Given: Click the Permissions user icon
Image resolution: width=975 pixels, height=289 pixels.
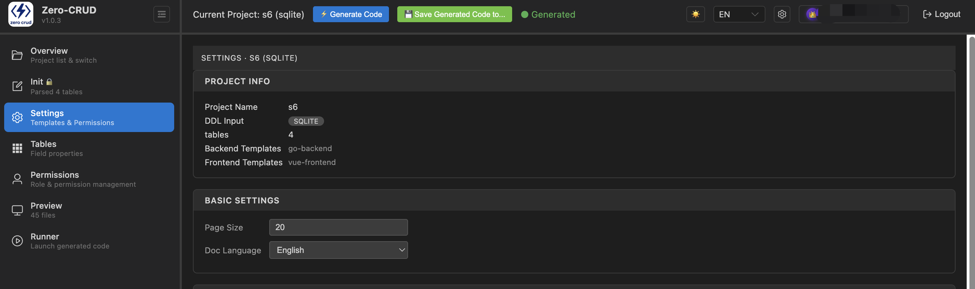Looking at the screenshot, I should click(x=17, y=179).
